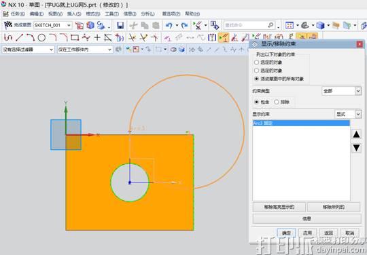Image resolution: width=367 pixels, height=255 pixels.
Task: Open the 帮助(H) menu
Action: click(x=192, y=14)
